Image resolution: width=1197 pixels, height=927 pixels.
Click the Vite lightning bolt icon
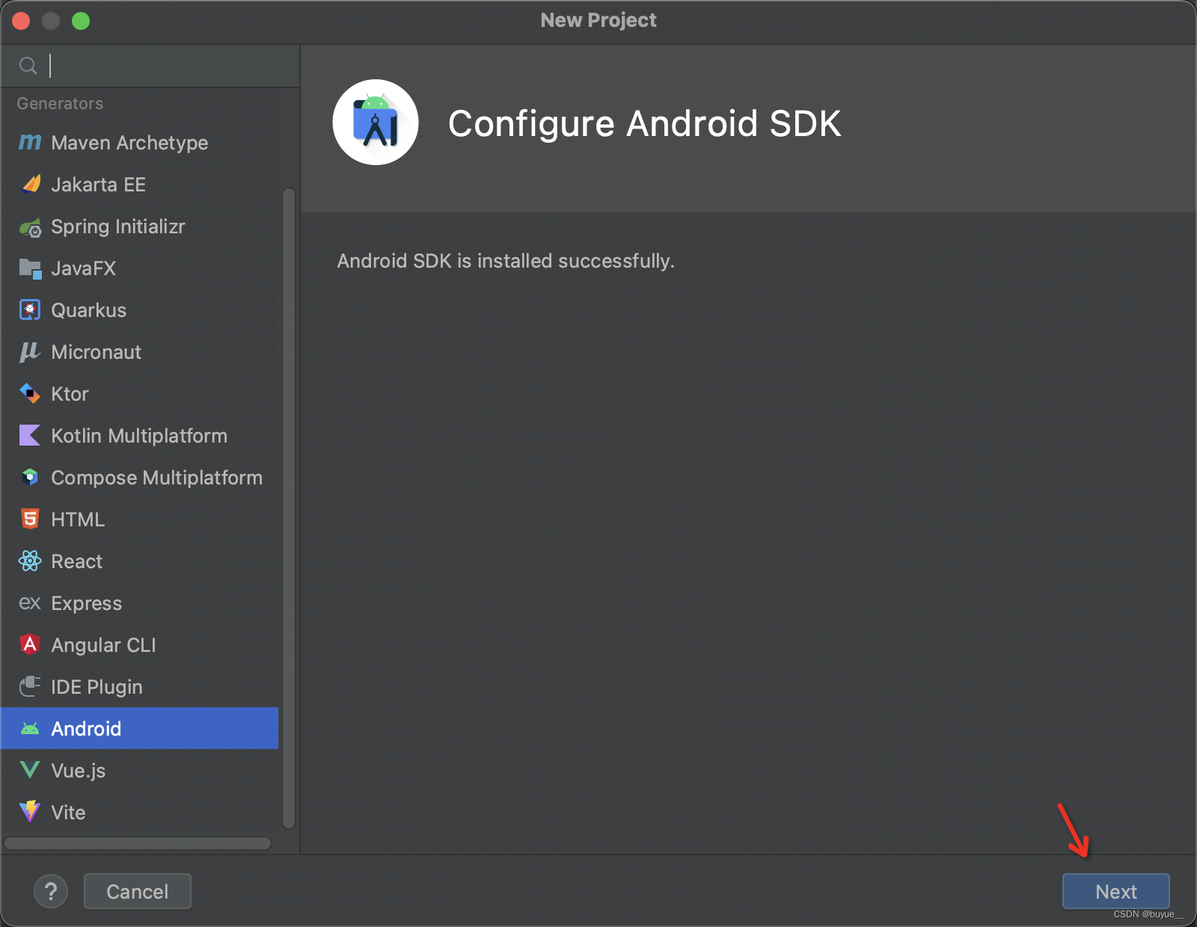click(30, 812)
